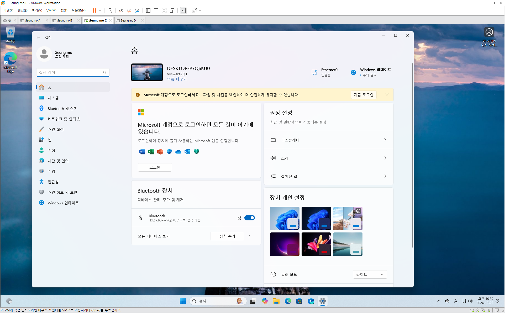Turn off the Bluetooth toggle switch

[x=249, y=218]
